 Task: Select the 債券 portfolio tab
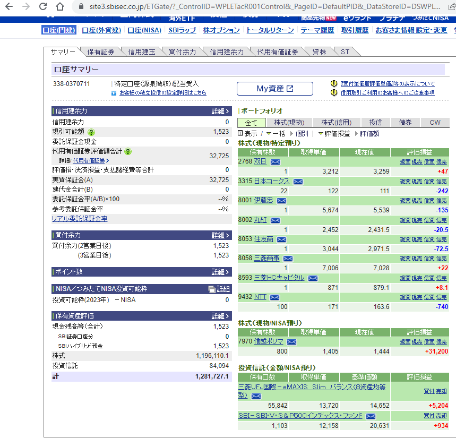click(406, 123)
